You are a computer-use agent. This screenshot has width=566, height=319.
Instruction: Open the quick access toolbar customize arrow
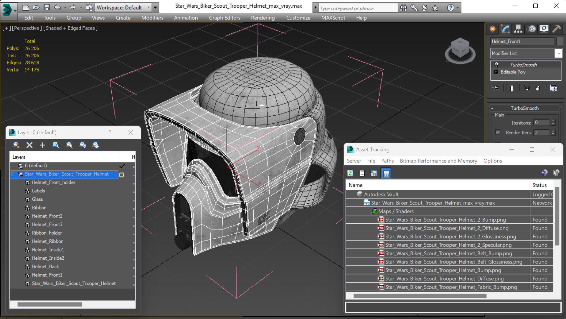tap(155, 7)
